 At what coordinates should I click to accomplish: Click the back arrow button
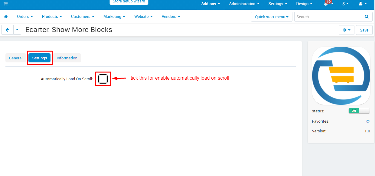pos(8,30)
